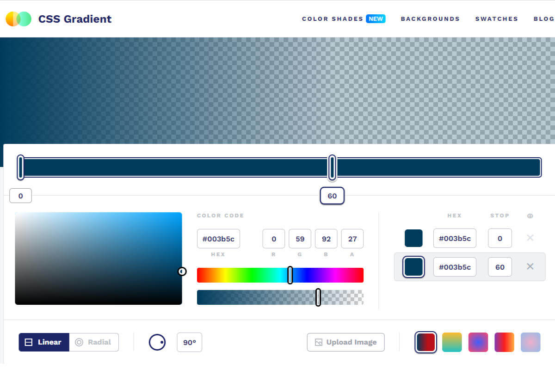
Task: Apply the purple to orange gradient preset
Action: coord(504,342)
